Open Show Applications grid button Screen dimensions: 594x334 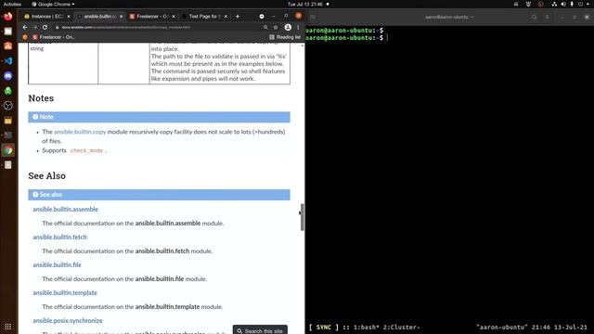point(8,327)
